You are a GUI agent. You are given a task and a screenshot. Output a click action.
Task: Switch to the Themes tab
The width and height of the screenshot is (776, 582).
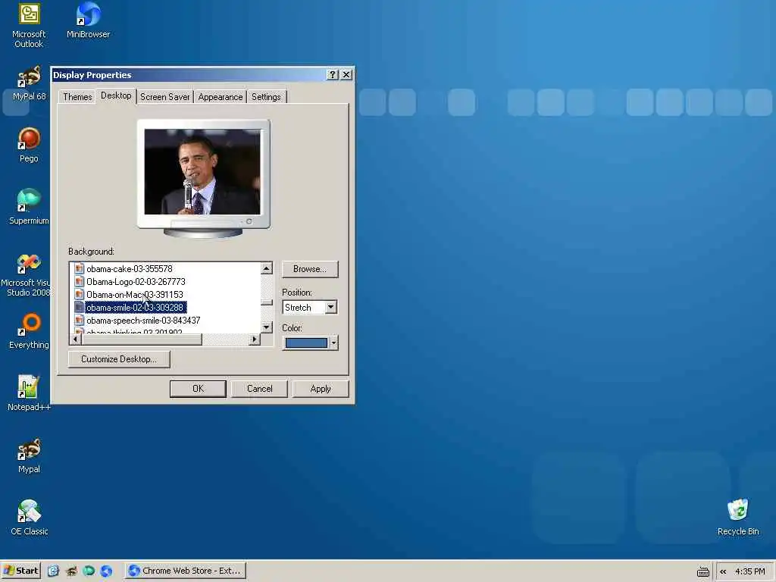point(77,97)
